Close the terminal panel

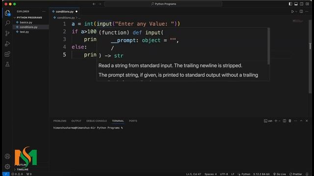307,121
